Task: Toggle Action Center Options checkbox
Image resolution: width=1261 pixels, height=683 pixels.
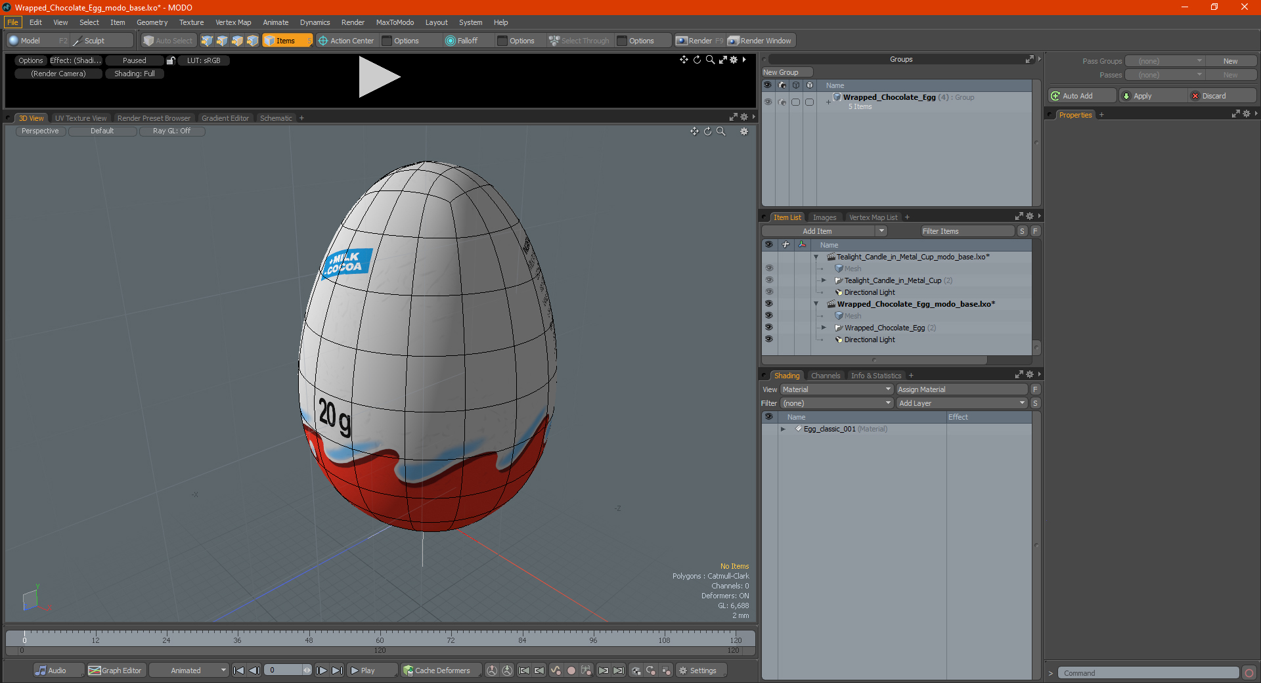Action: point(387,41)
